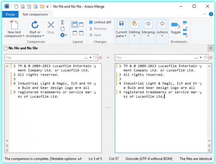Viewport: 216px width, 164px height.
Task: Select the two-way vertical layout
Action: click(x=74, y=25)
